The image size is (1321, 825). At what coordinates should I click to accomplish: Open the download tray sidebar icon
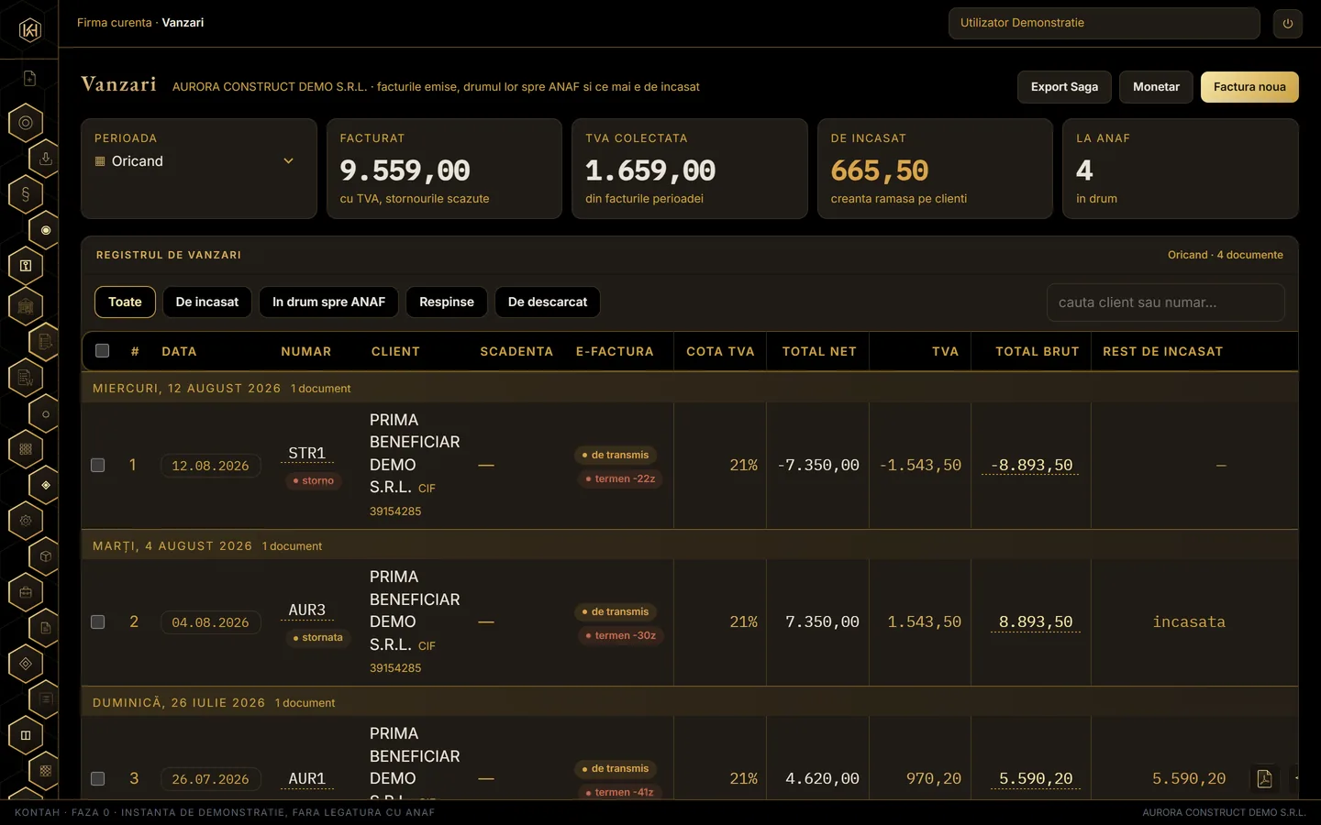[x=45, y=159]
